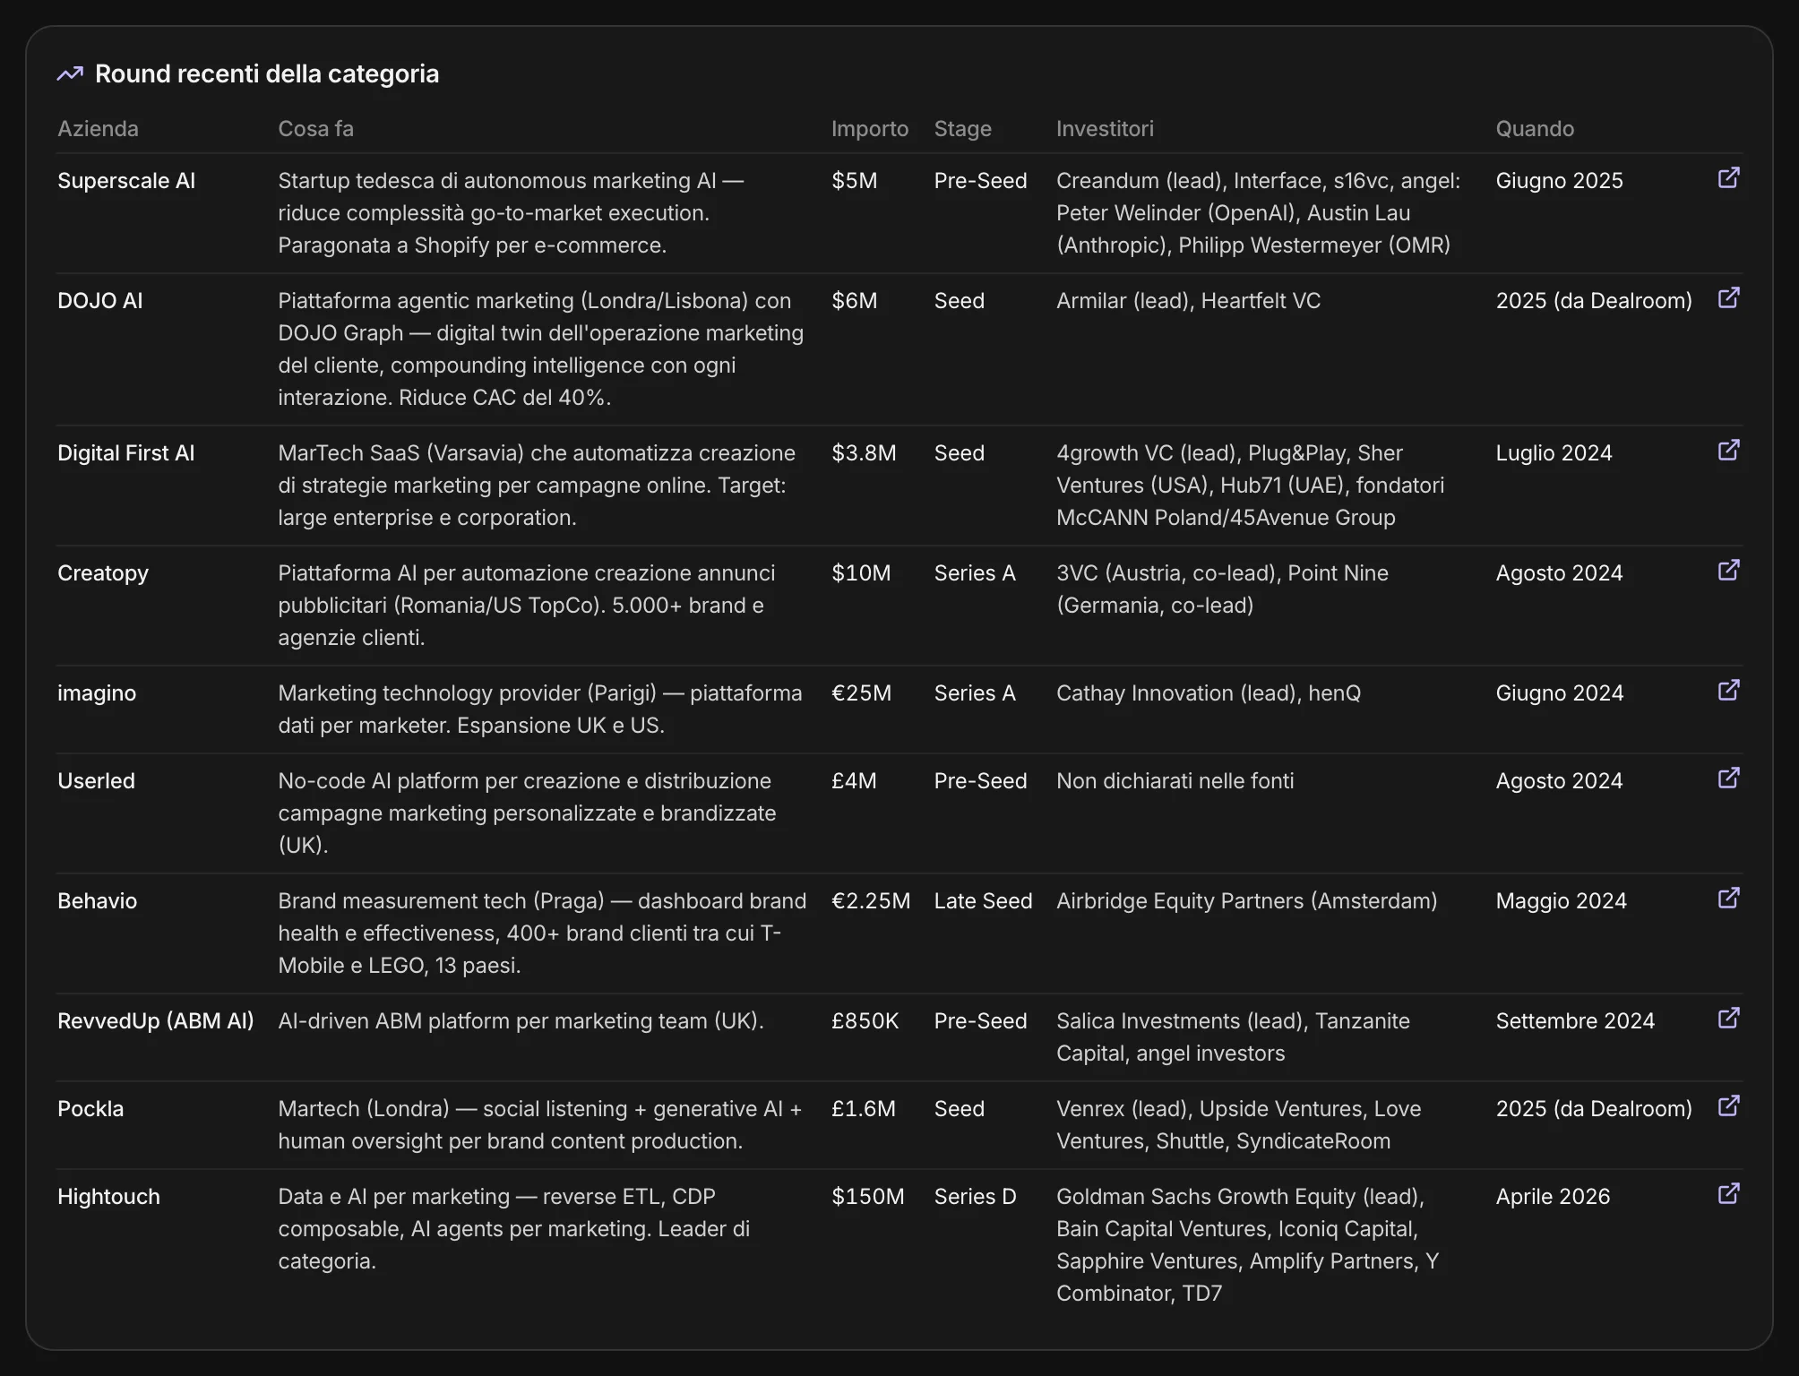The height and width of the screenshot is (1376, 1799).
Task: Open external link for Superscale AI row
Action: tap(1728, 178)
